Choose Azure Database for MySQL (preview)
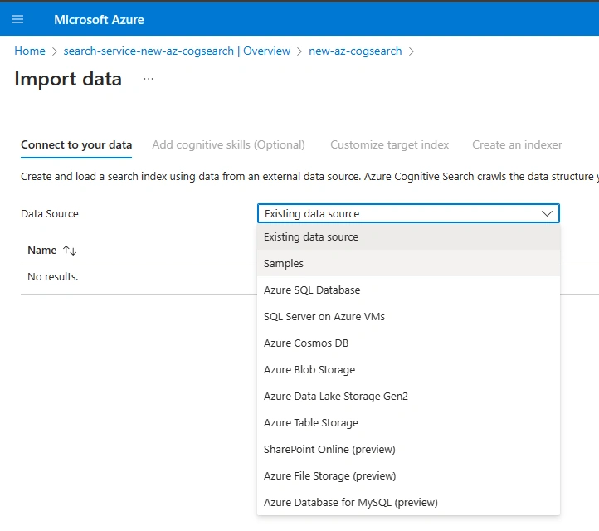Screen dimensions: 599x531 (x=408, y=502)
